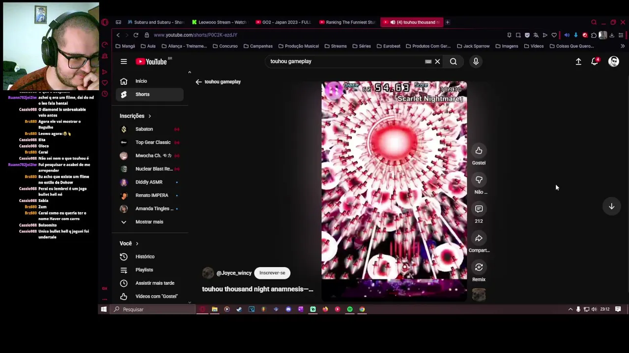
Task: Open the Short's sound thumbnail below Remix
Action: click(x=479, y=294)
